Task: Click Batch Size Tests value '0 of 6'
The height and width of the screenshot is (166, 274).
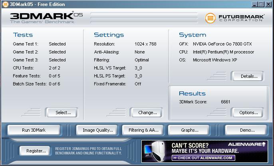Action: tap(54, 84)
